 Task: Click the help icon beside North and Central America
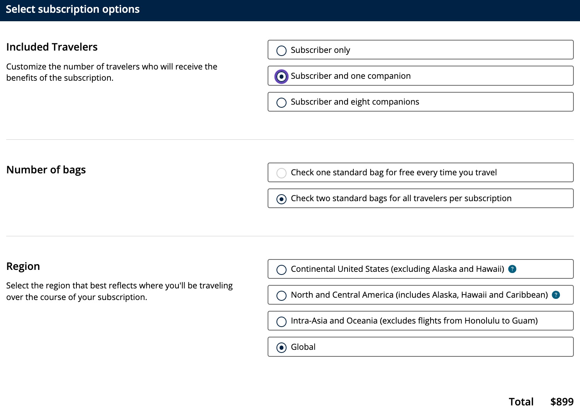click(556, 295)
